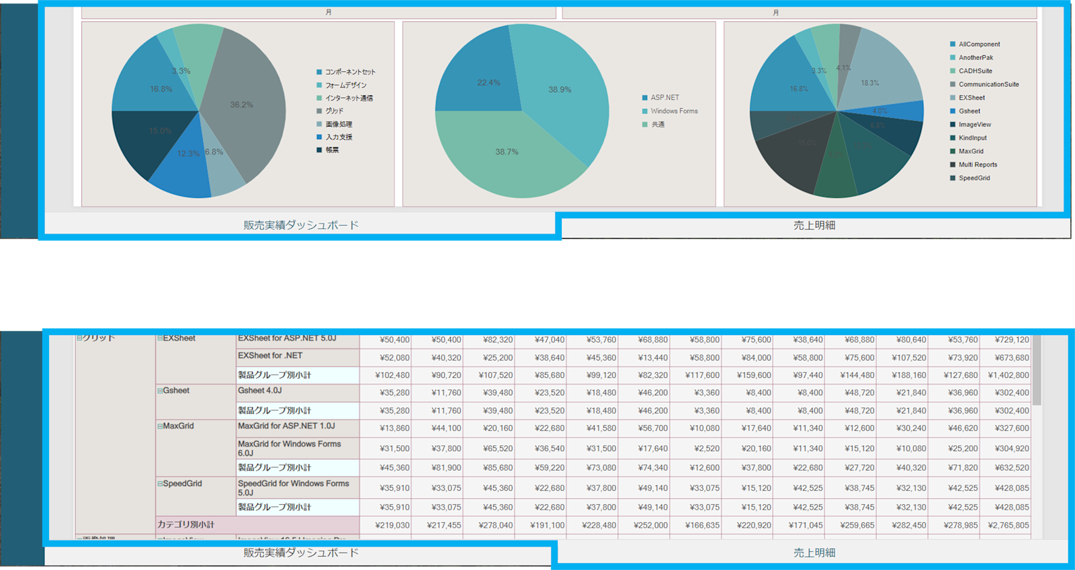The image size is (1075, 570).
Task: Click AnotherPak in the pie legend
Action: click(972, 58)
